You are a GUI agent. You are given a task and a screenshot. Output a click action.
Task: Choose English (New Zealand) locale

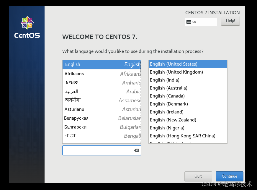coord(188,120)
